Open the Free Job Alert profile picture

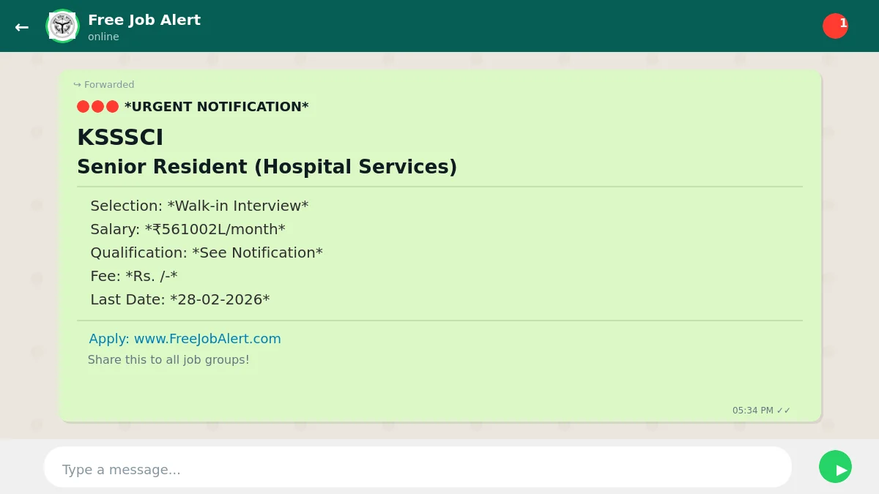point(62,26)
